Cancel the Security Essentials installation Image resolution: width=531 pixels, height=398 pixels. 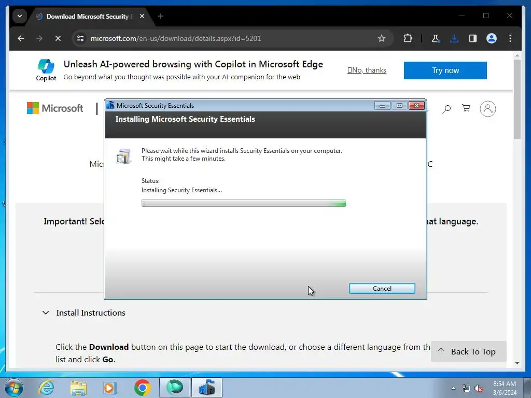382,288
